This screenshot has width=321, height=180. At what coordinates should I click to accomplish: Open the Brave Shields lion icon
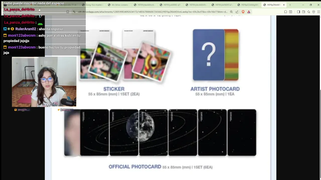coord(243,12)
